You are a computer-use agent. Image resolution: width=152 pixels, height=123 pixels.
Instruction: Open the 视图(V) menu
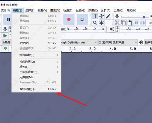pyautogui.click(x=42, y=10)
